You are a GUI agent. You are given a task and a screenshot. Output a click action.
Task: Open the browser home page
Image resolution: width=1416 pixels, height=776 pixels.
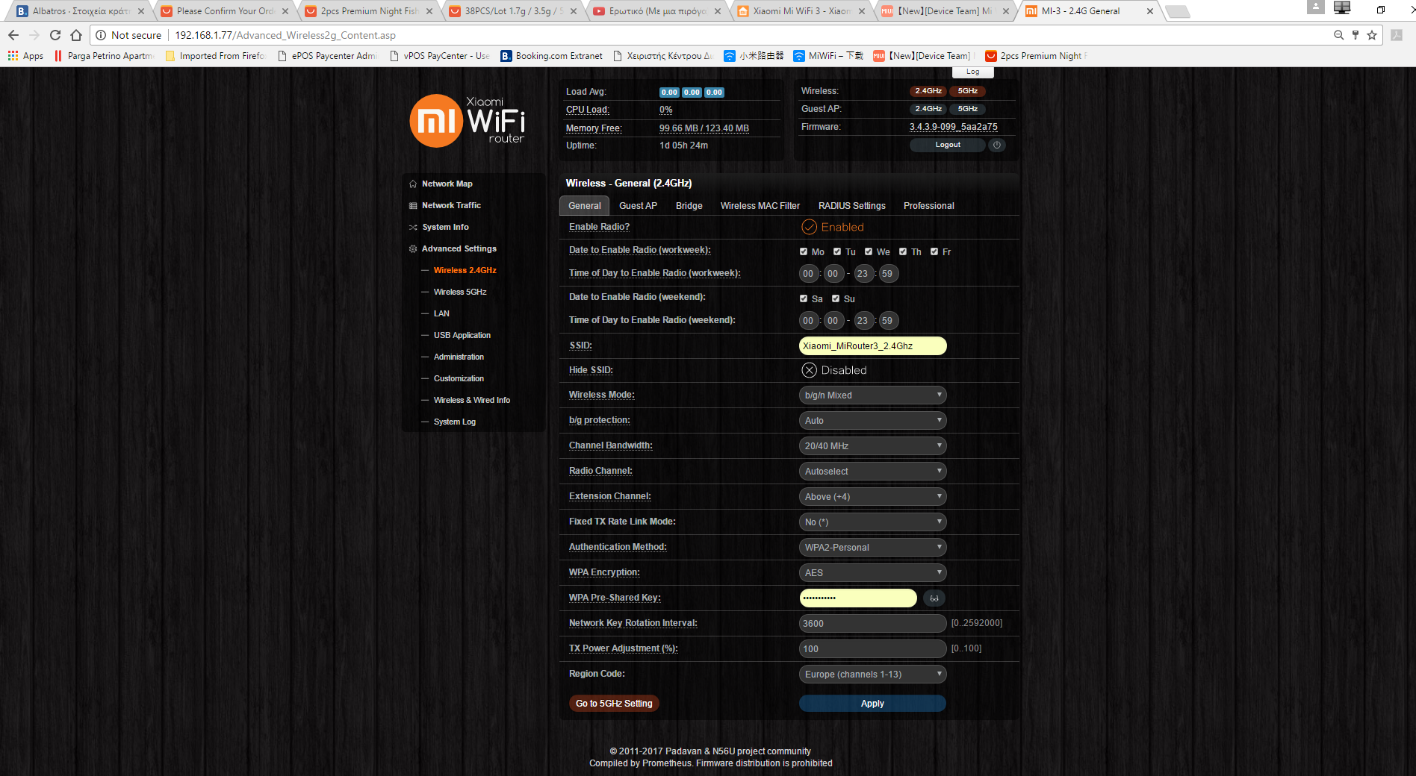pyautogui.click(x=76, y=35)
